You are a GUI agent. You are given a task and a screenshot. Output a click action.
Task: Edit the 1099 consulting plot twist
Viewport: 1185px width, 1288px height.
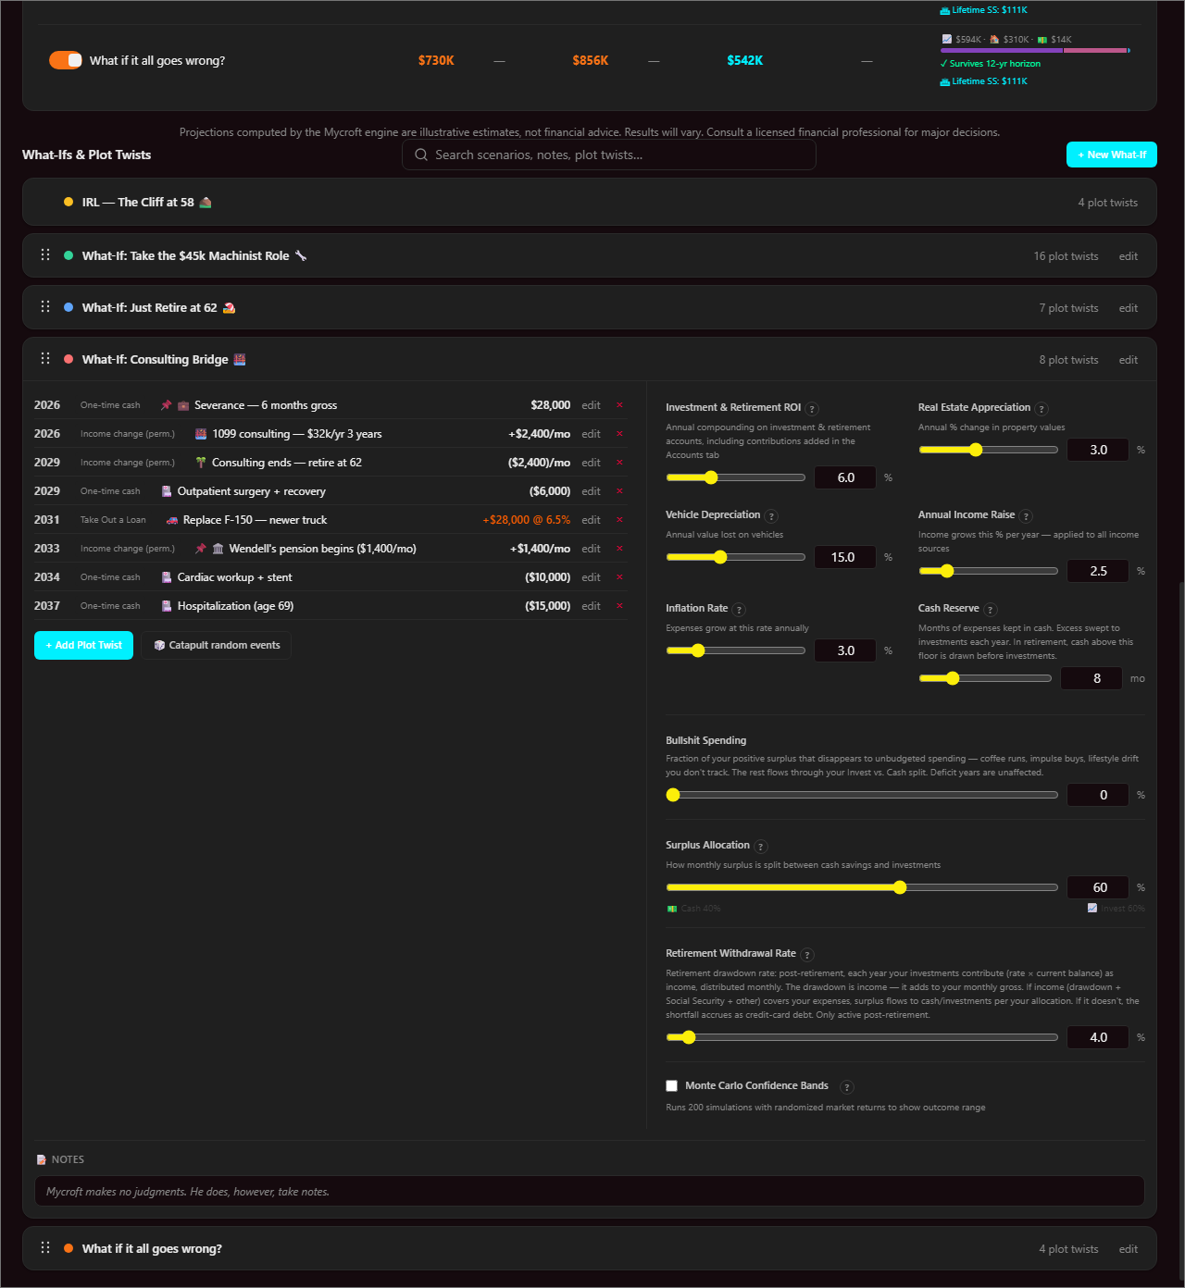point(591,434)
